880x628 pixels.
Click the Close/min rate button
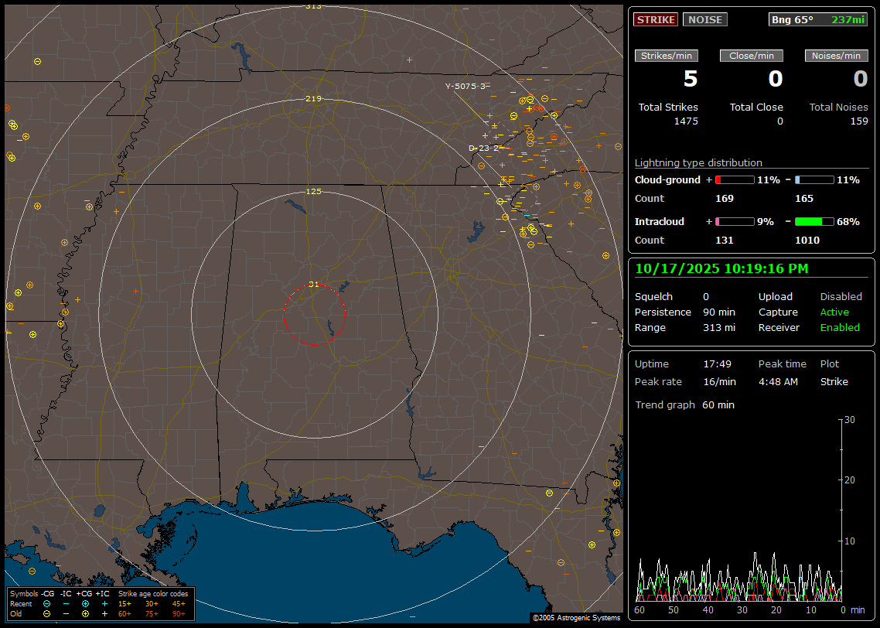[x=752, y=56]
